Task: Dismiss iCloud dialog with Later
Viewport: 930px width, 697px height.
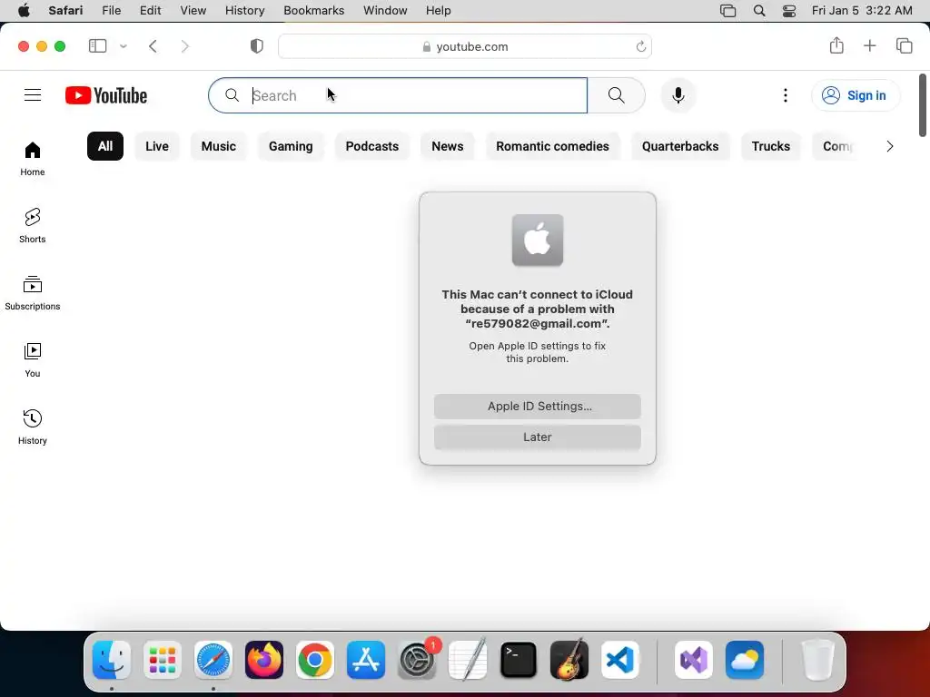Action: [538, 437]
